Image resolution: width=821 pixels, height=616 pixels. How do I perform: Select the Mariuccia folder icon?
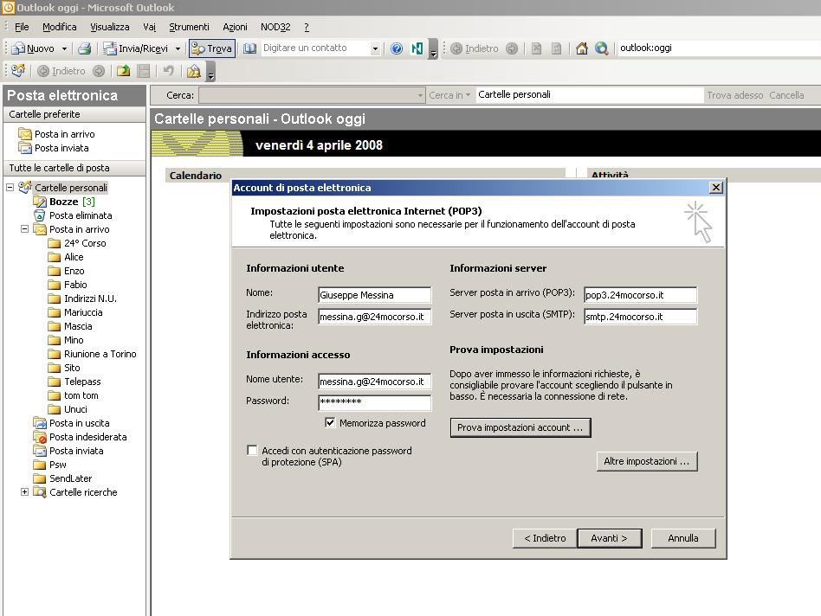click(54, 312)
